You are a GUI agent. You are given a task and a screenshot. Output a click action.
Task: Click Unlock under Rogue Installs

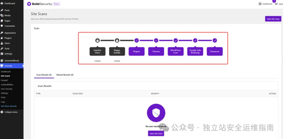pos(117,61)
